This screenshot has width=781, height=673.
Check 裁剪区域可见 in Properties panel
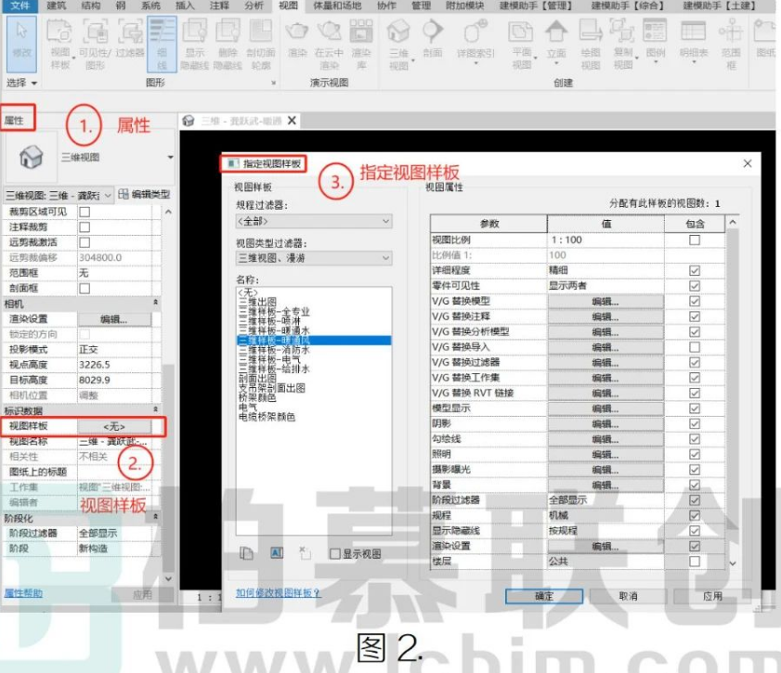click(x=85, y=212)
